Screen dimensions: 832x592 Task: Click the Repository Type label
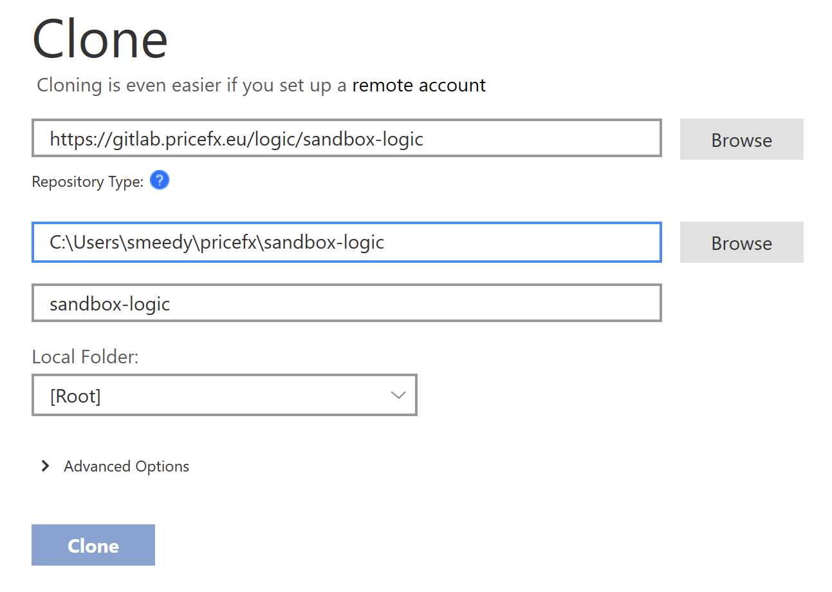pos(88,182)
